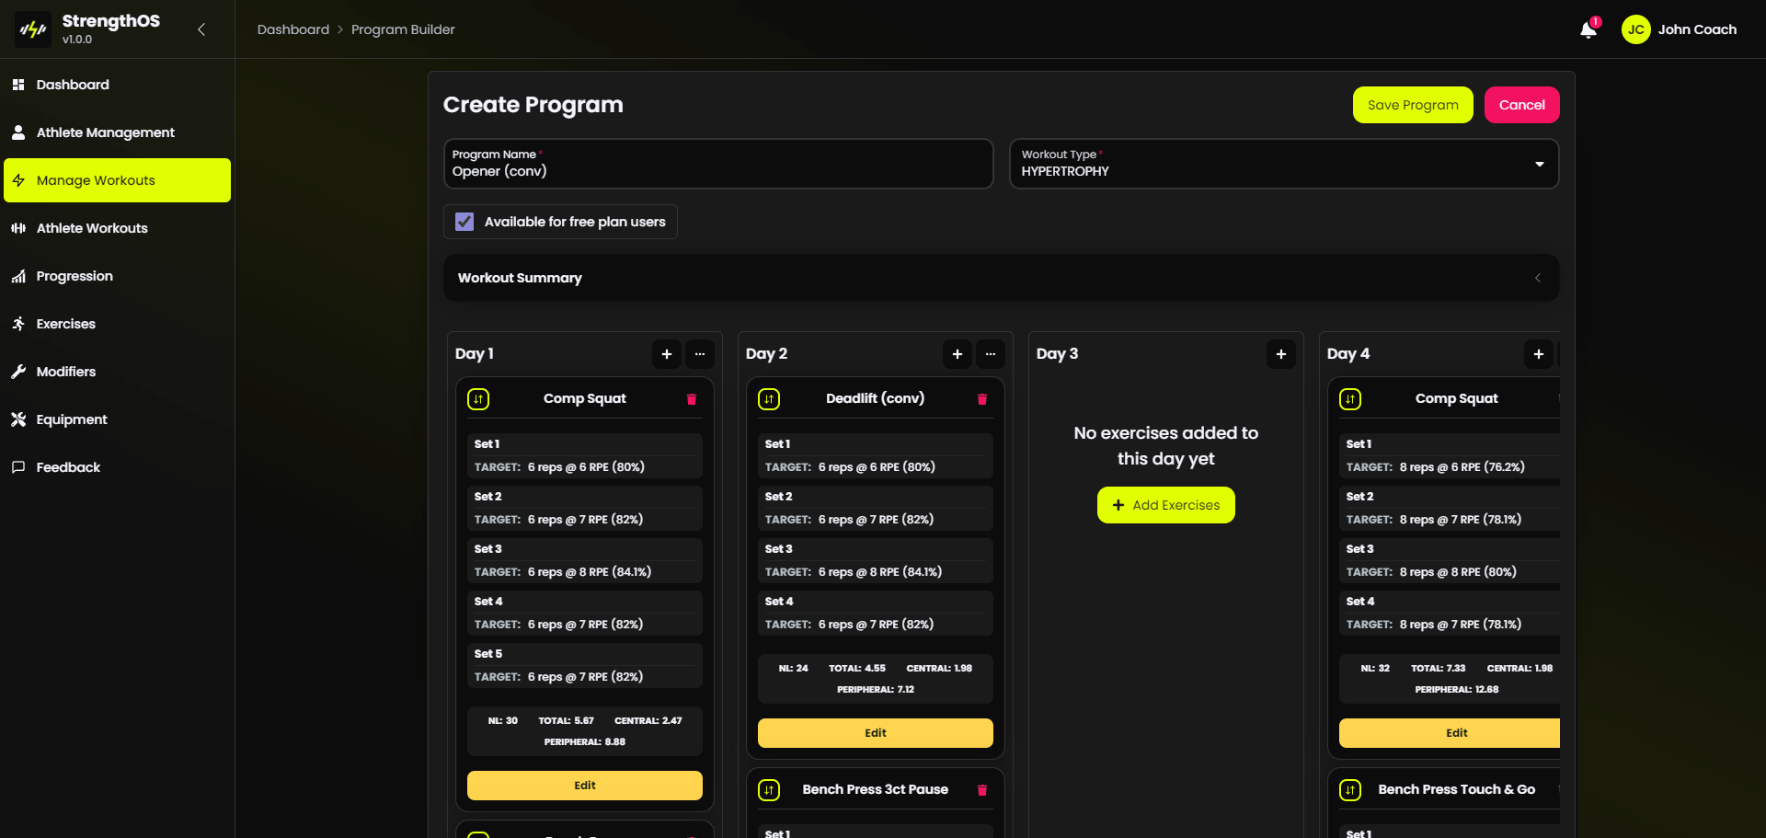This screenshot has height=838, width=1766.
Task: Open the Workout Type dropdown
Action: click(1541, 164)
